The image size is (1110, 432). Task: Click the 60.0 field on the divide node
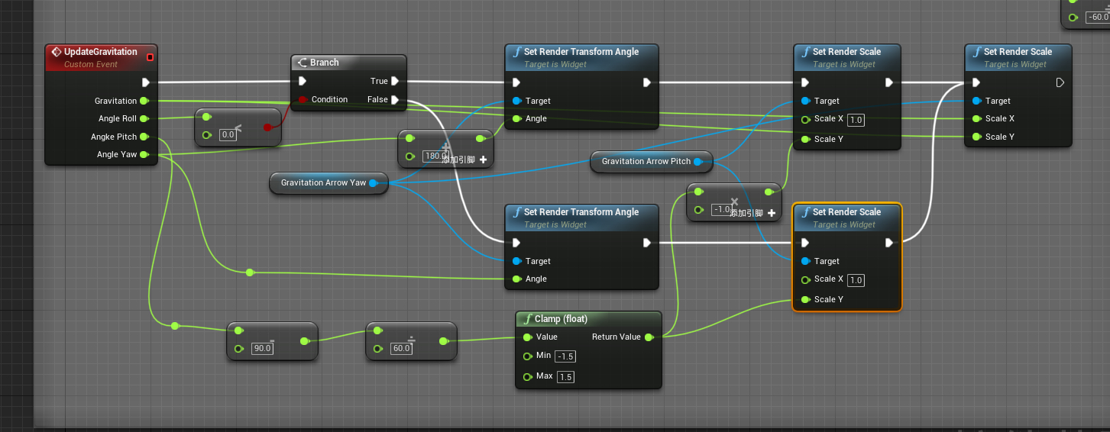[401, 349]
